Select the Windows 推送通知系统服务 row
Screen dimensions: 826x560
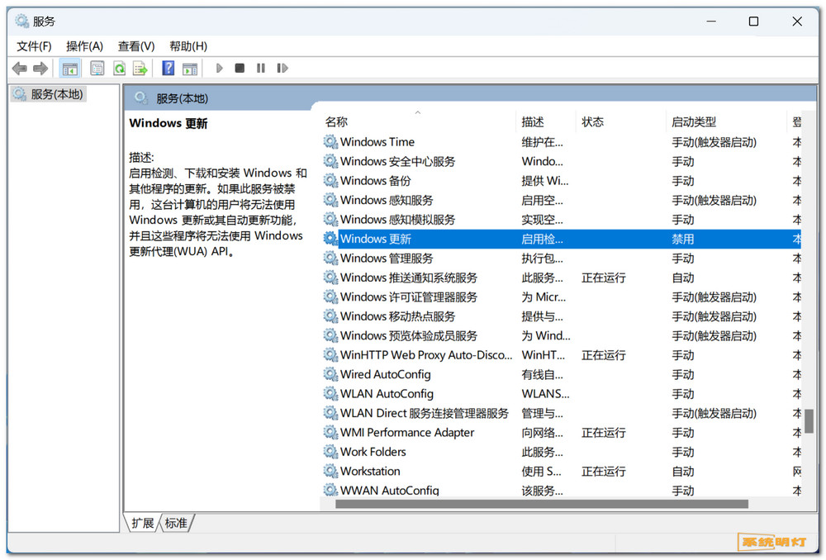pyautogui.click(x=561, y=278)
